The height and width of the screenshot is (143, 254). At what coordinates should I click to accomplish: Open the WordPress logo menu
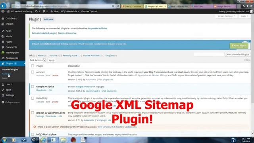click(x=3, y=12)
